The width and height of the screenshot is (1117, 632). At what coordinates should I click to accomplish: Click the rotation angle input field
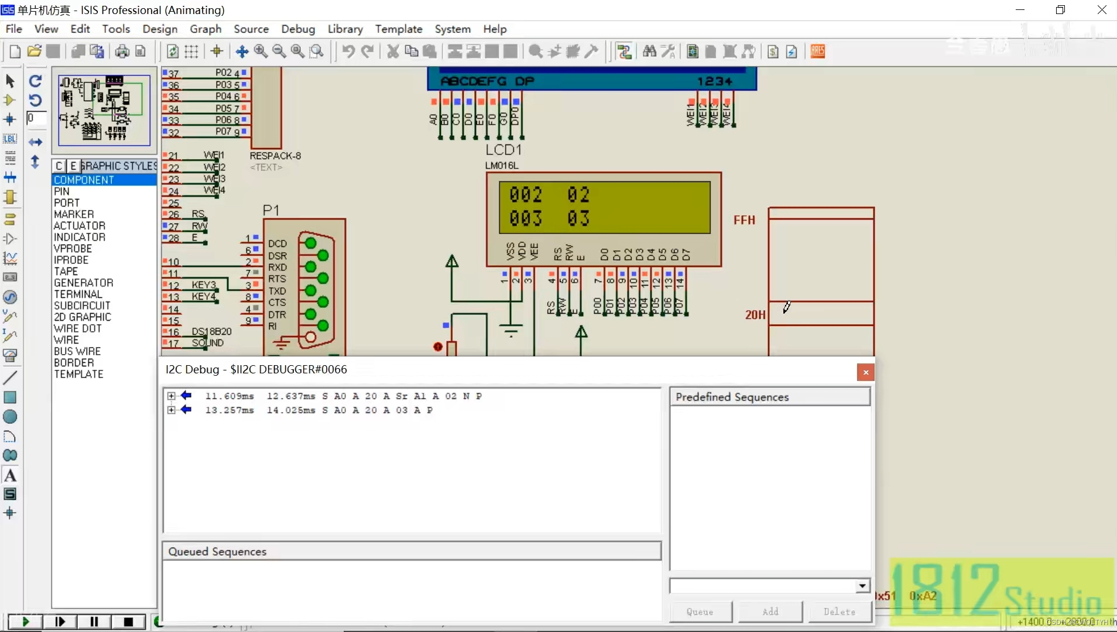click(x=36, y=118)
